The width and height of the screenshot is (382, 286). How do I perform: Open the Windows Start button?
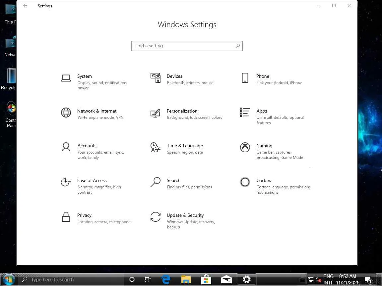tap(9, 280)
